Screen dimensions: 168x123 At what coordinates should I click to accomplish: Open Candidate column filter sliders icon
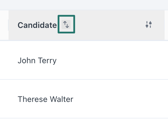click(x=149, y=24)
